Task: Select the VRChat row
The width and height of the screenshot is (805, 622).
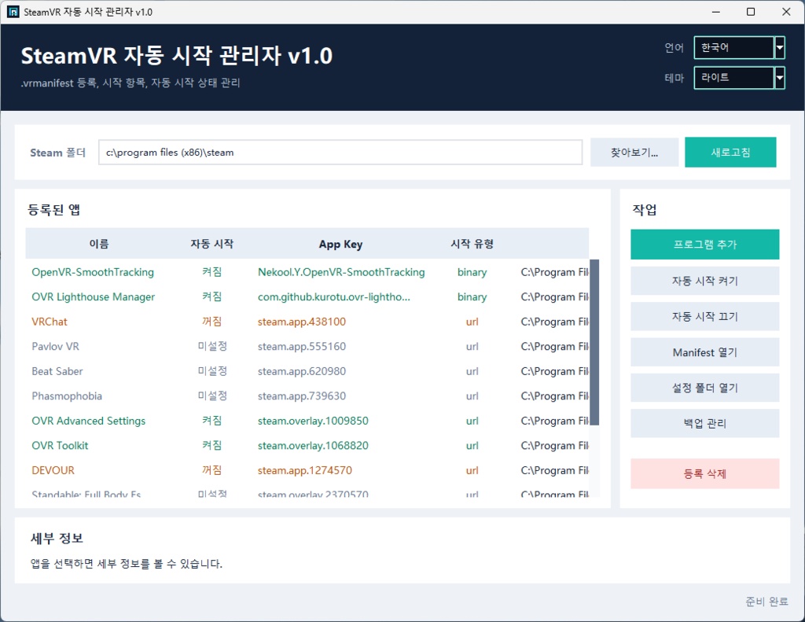Action: pos(307,322)
